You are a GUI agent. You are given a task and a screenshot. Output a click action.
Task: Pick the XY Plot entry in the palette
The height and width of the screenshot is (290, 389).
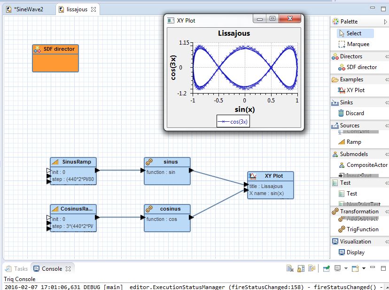351,90
